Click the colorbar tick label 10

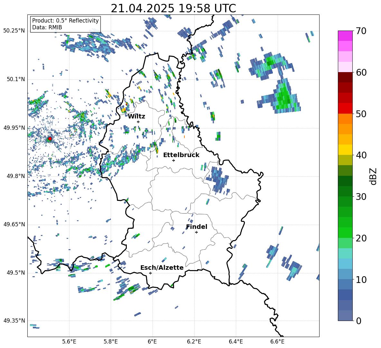(x=361, y=279)
